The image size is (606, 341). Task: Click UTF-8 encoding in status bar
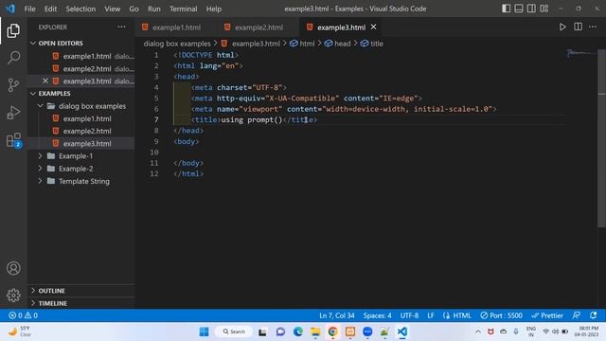[409, 315]
